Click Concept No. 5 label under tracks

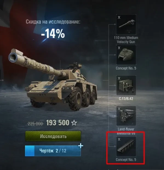point(126,160)
